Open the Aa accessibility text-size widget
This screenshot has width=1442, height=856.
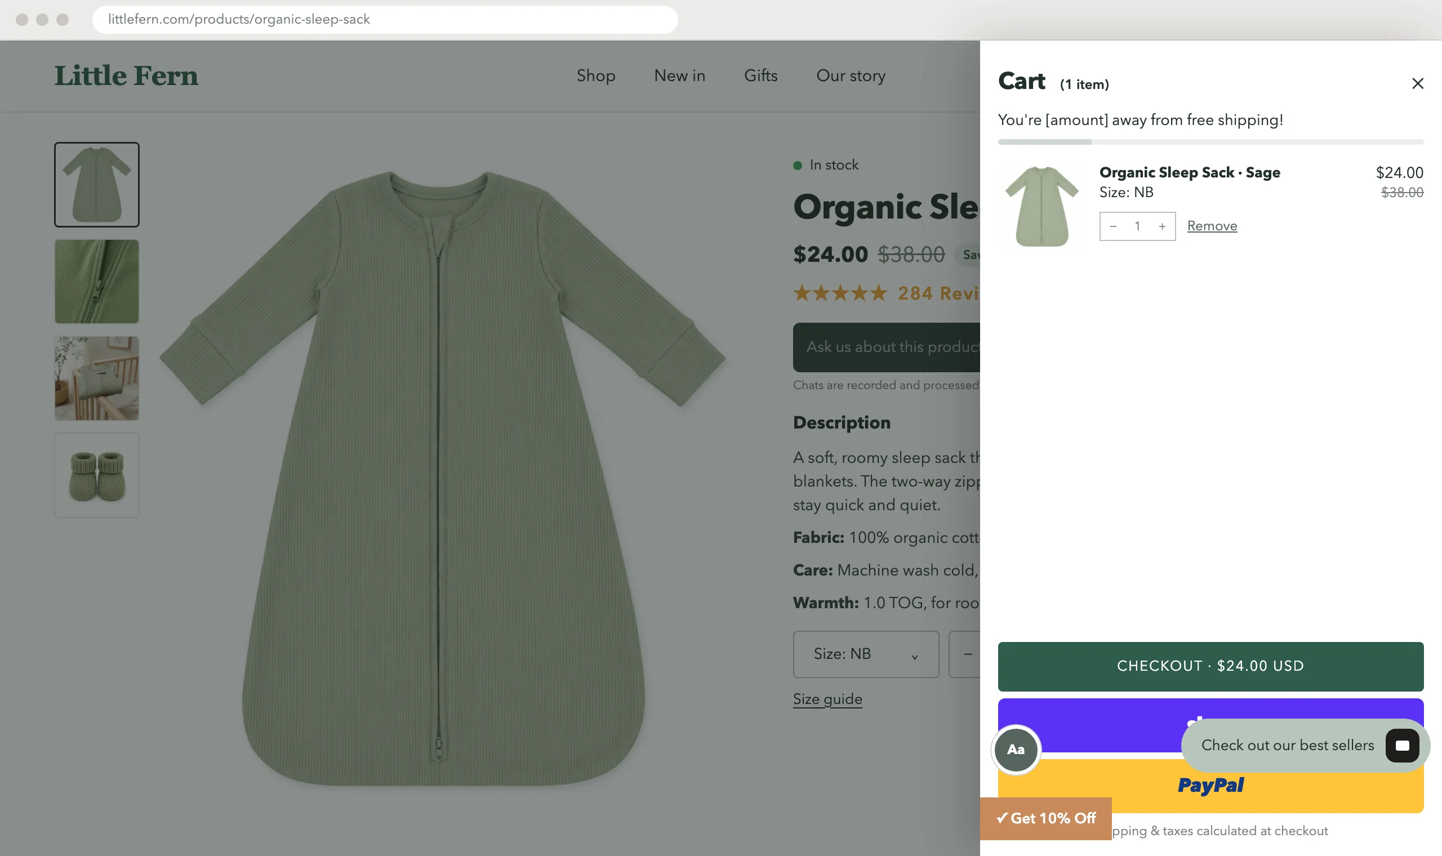tap(1015, 750)
